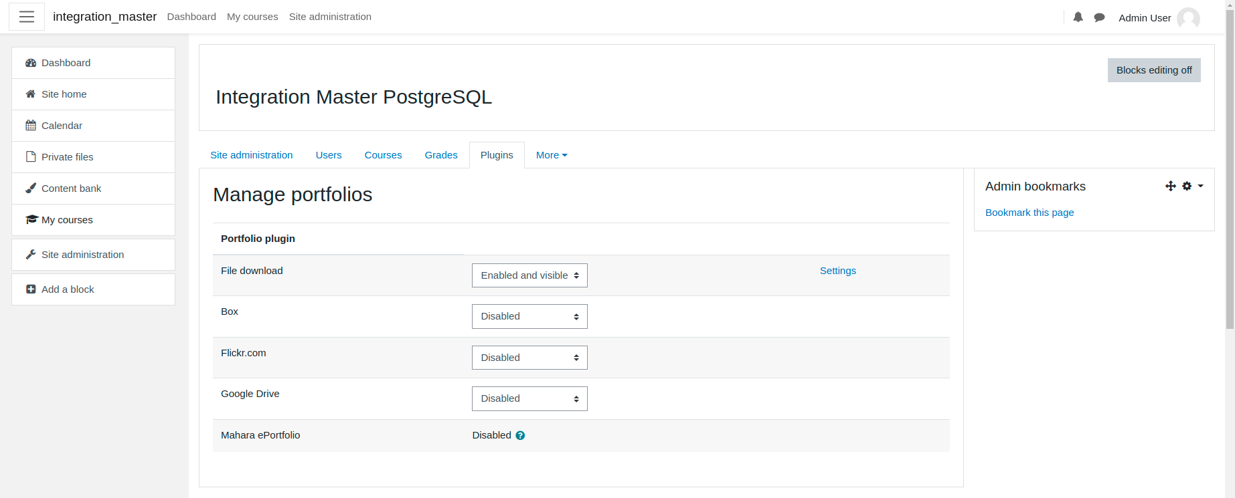Open the gear actions menu on Admin bookmarks

coord(1187,186)
